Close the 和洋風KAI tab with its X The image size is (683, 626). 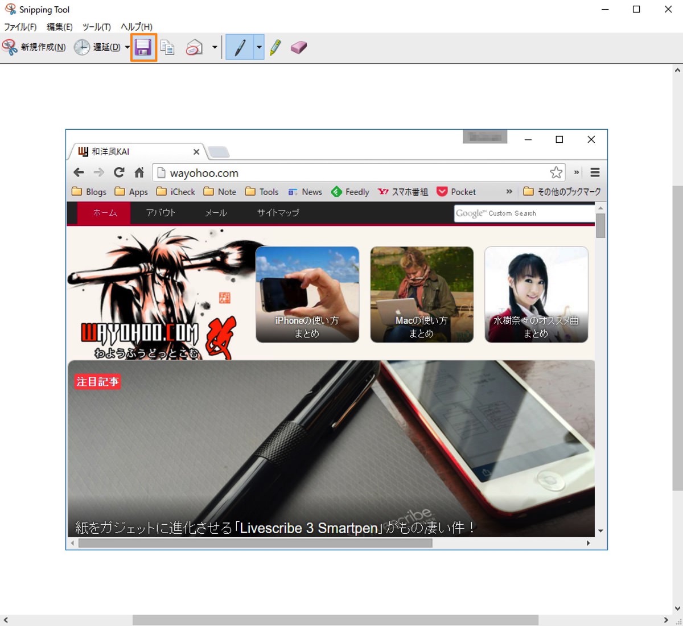pos(196,152)
